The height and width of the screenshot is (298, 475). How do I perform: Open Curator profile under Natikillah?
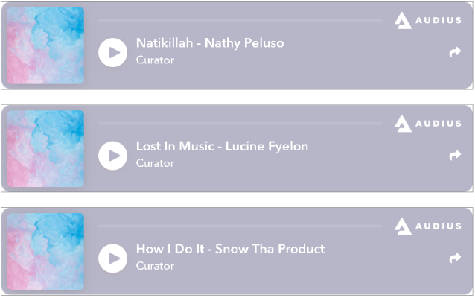tap(155, 60)
